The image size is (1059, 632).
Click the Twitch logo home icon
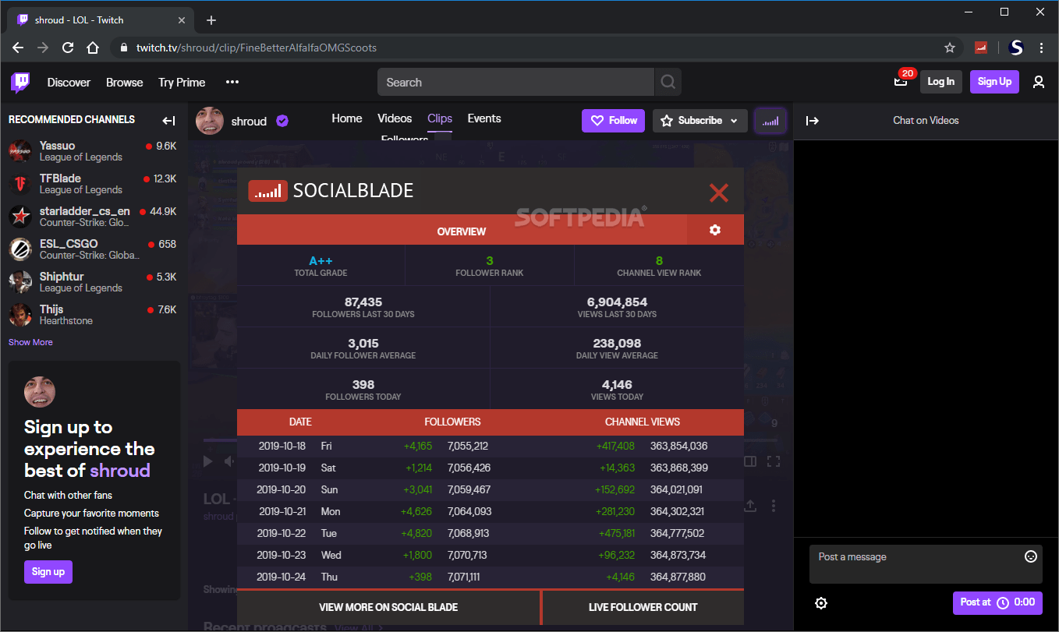click(20, 82)
